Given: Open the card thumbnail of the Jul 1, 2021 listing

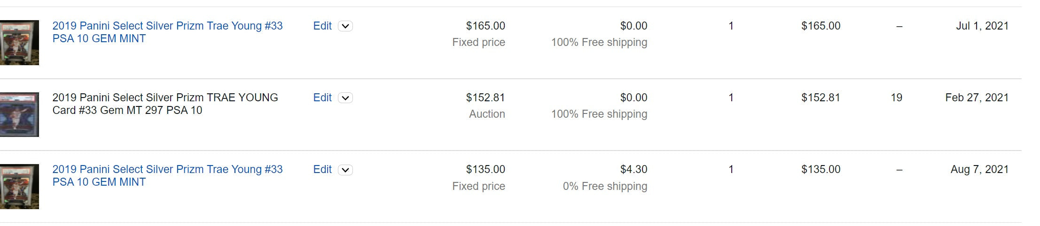Looking at the screenshot, I should [x=19, y=42].
